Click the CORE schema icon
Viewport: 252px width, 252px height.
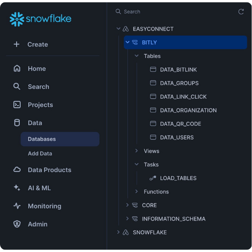click(x=135, y=205)
